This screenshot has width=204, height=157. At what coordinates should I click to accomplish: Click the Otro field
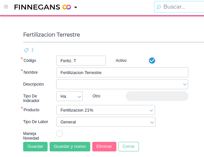157,96
